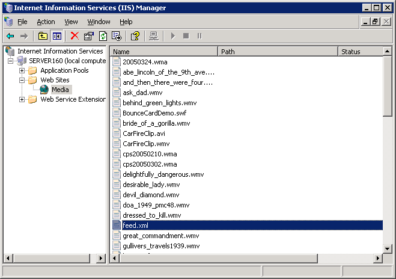Open Properties via toolbar icon
The image size is (396, 279).
click(x=89, y=36)
